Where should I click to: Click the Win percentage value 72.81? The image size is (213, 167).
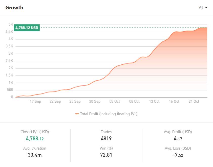point(106,155)
